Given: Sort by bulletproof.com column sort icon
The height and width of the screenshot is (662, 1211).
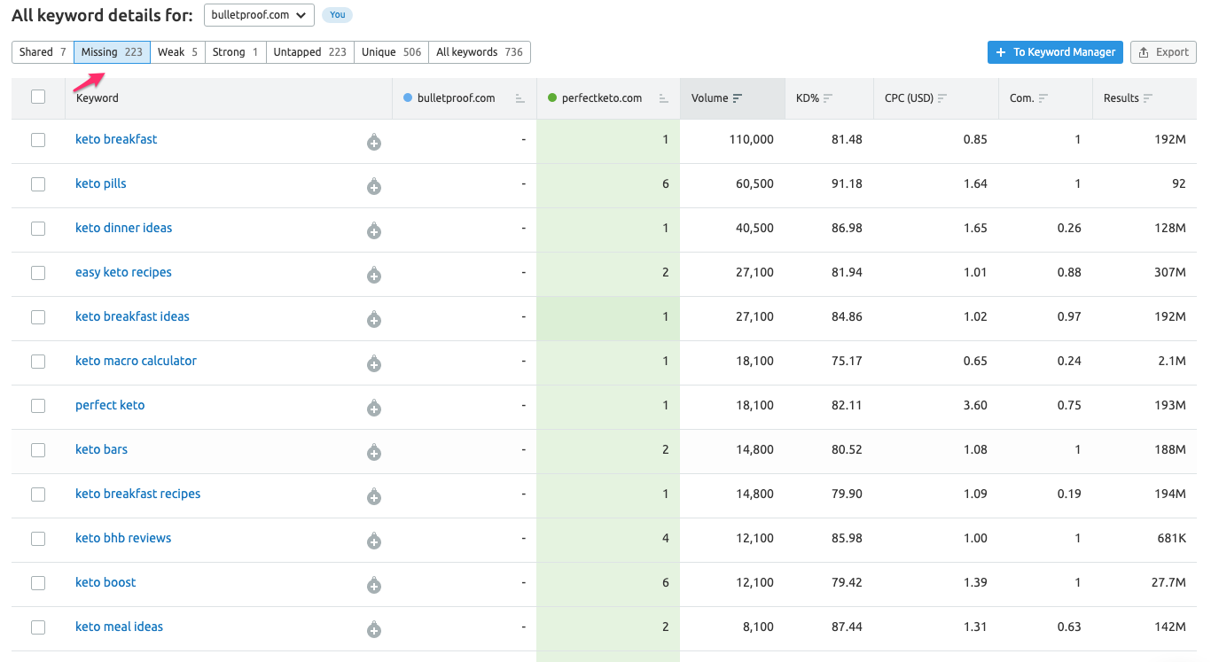Looking at the screenshot, I should coord(520,98).
